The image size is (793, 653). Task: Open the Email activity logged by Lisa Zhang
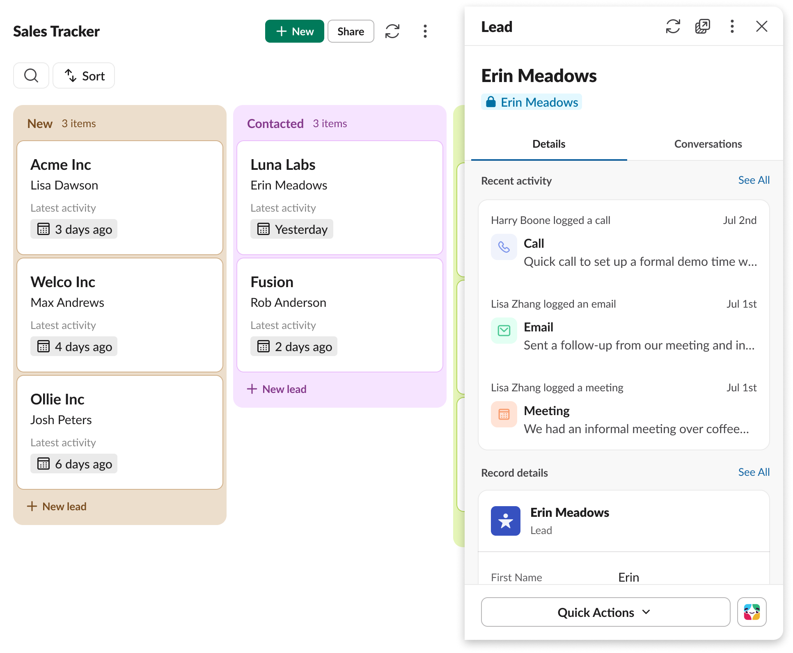(x=624, y=326)
